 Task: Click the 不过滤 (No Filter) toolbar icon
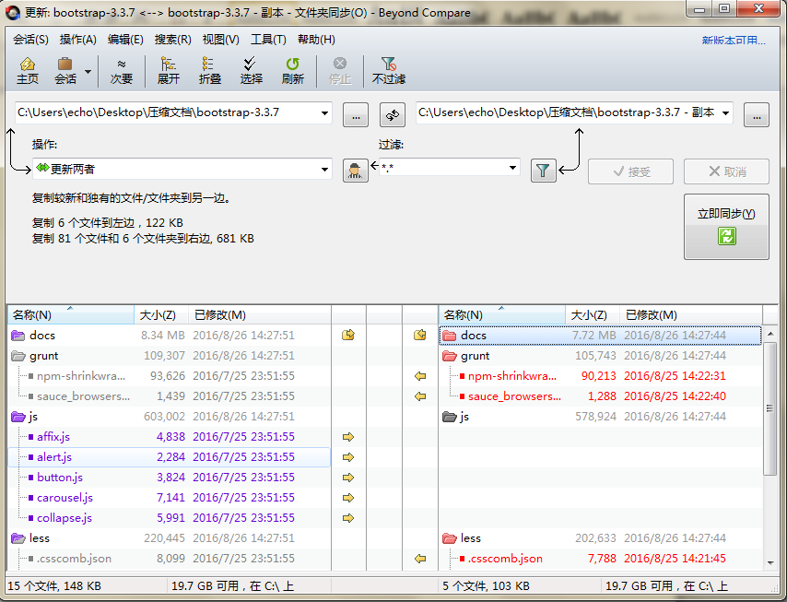click(388, 70)
